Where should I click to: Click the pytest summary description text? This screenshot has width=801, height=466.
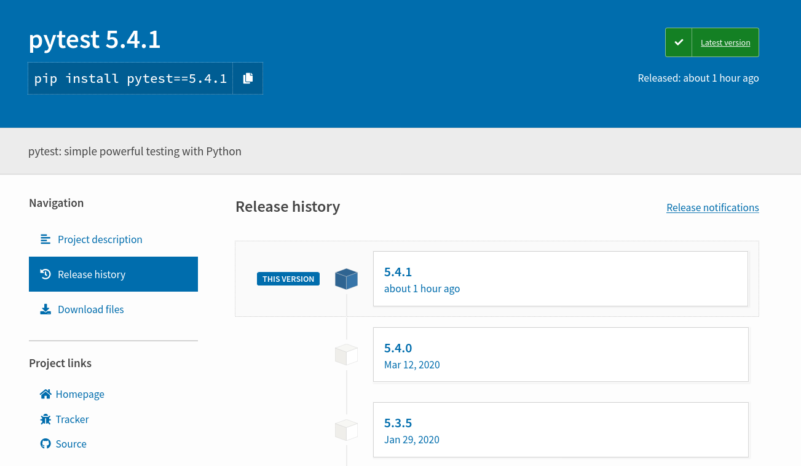tap(135, 151)
